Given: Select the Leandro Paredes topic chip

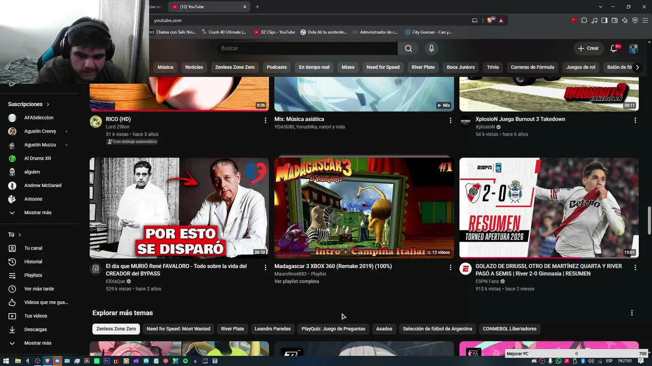Looking at the screenshot, I should coord(273,329).
